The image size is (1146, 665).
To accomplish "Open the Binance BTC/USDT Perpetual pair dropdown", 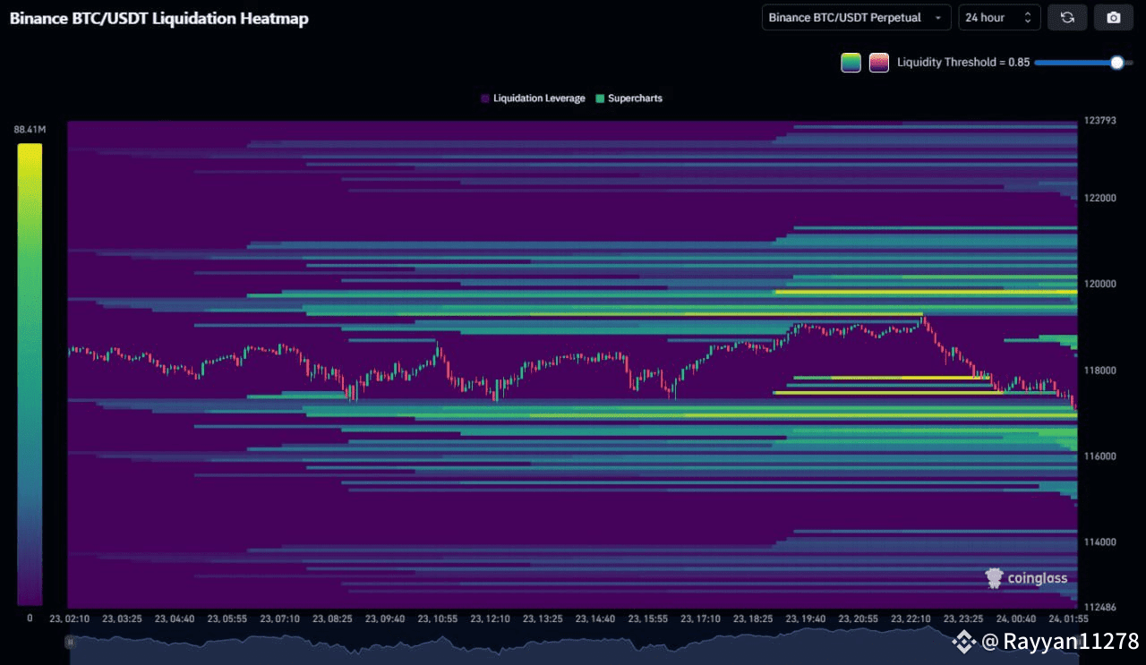I will click(856, 18).
